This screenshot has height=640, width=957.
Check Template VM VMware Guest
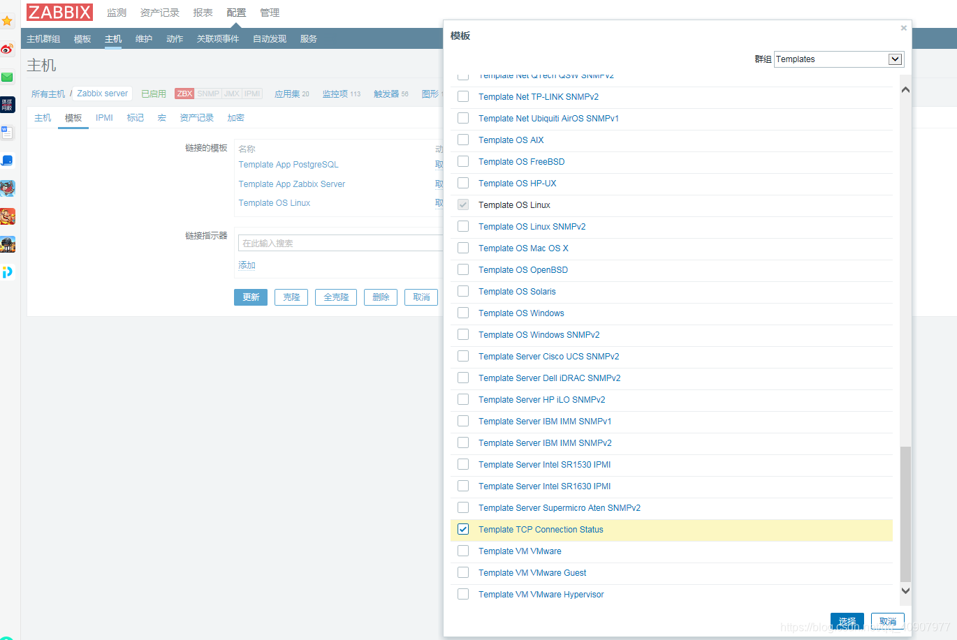click(463, 572)
